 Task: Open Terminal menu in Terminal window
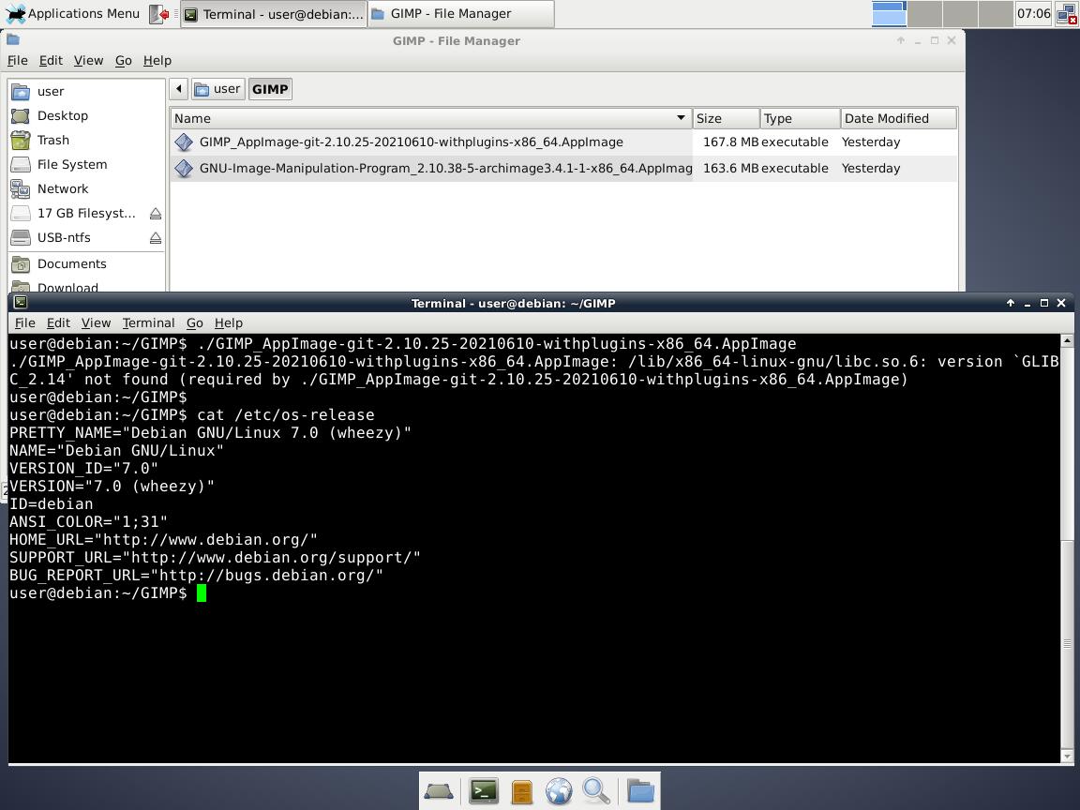(148, 323)
